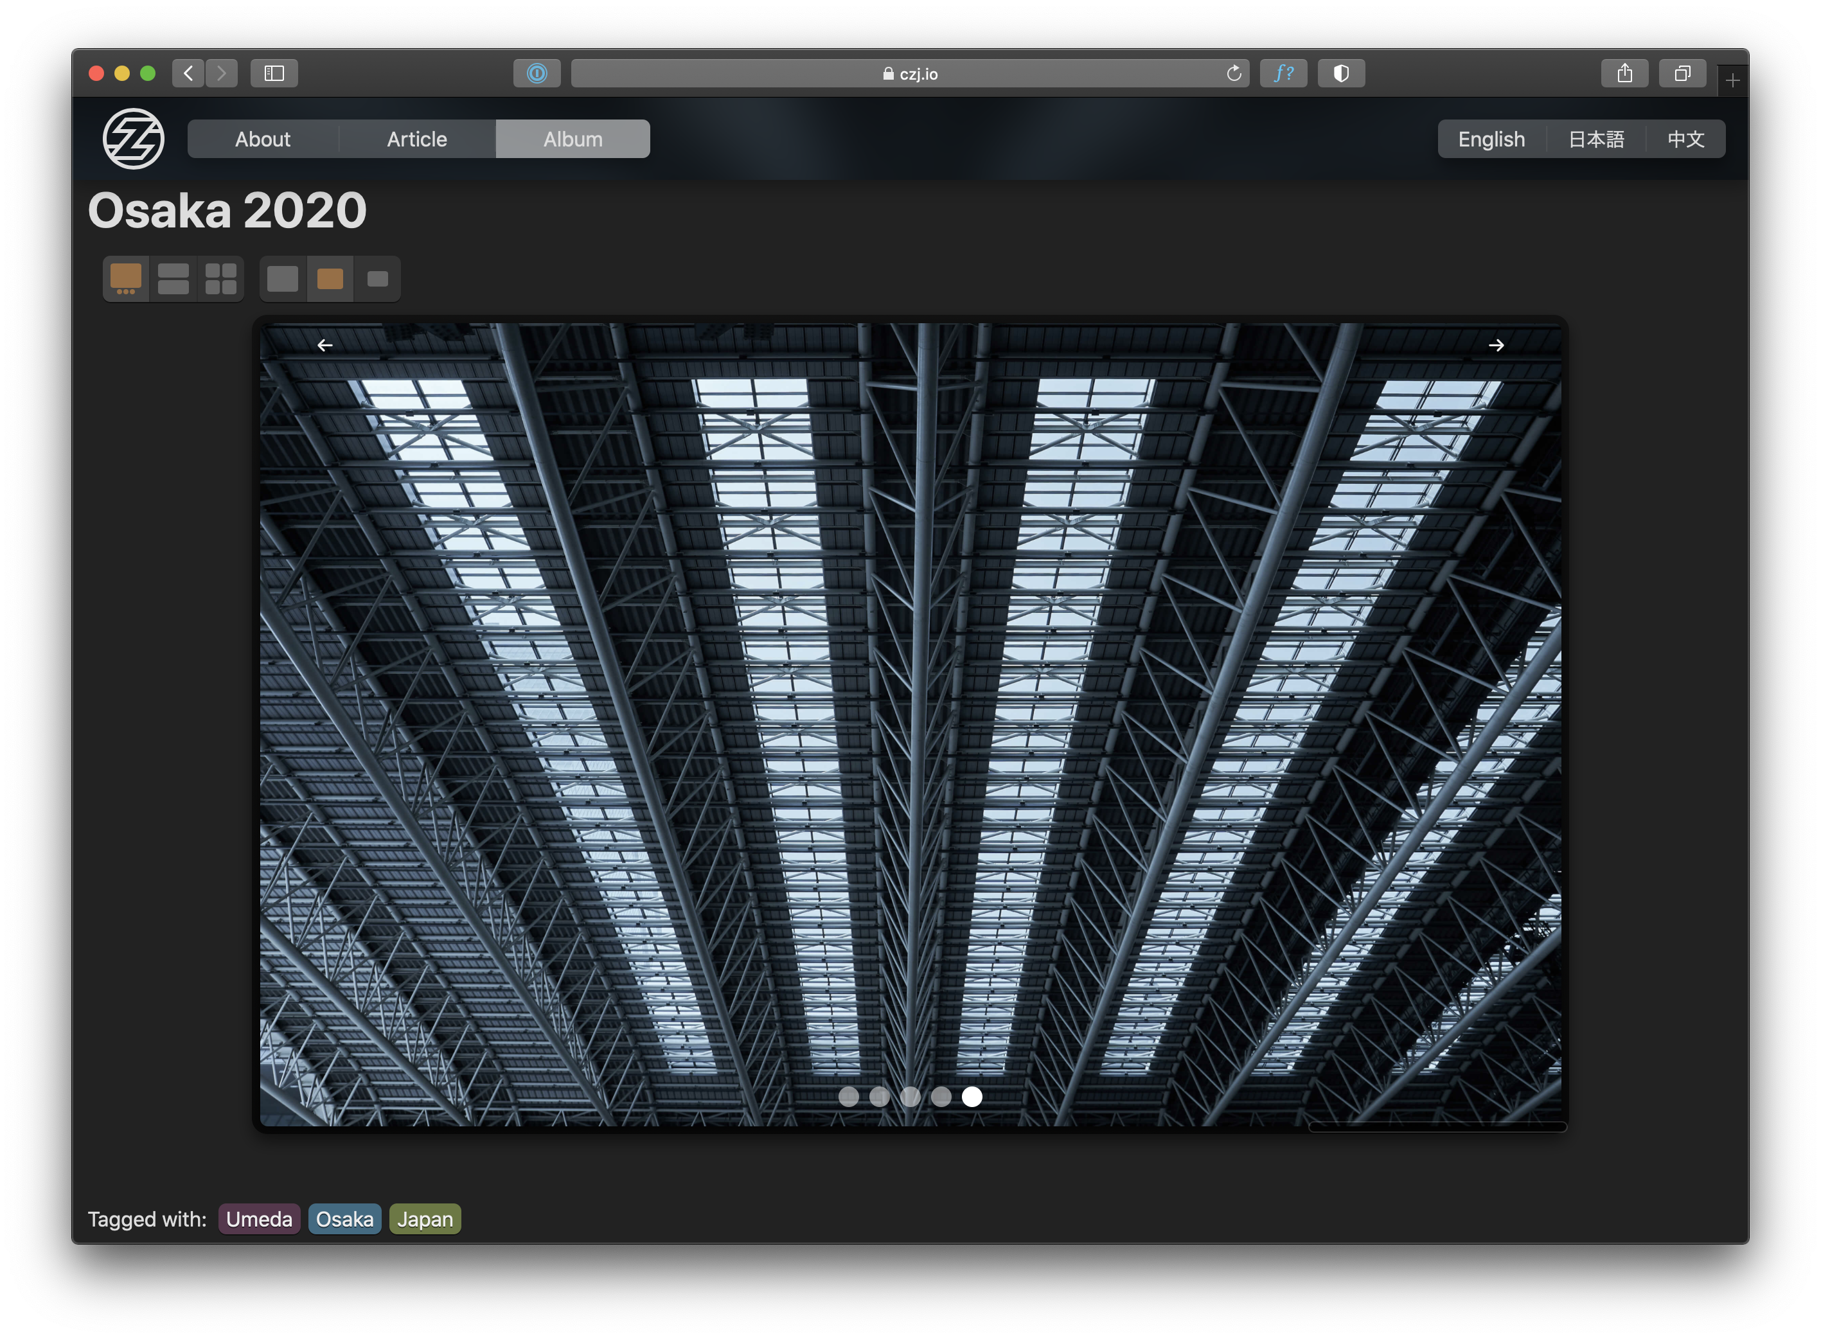This screenshot has height=1339, width=1821.
Task: Show tab overview icon
Action: pos(1682,74)
